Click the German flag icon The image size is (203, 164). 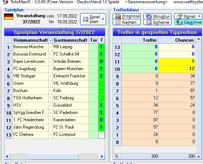[x=8, y=16]
